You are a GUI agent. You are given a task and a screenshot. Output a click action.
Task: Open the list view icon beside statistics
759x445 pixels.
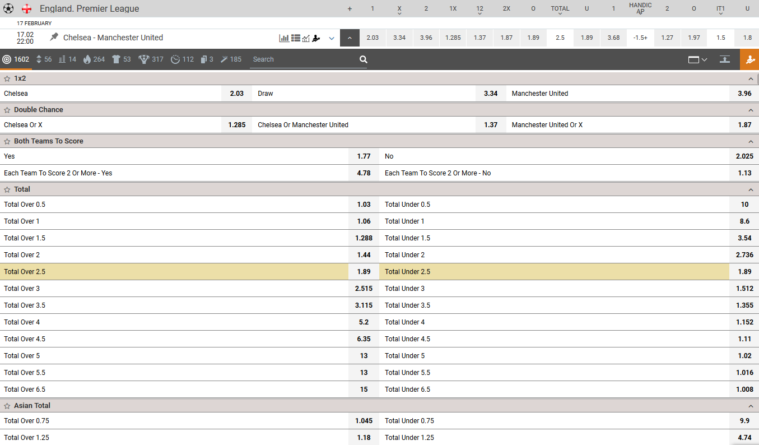click(296, 38)
